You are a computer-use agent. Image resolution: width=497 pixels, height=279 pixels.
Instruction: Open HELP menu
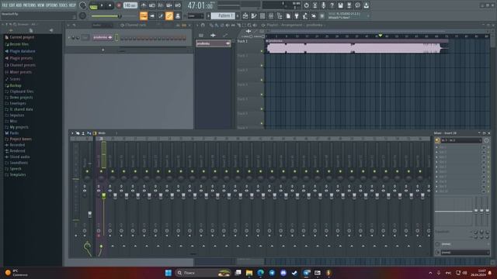click(x=72, y=5)
